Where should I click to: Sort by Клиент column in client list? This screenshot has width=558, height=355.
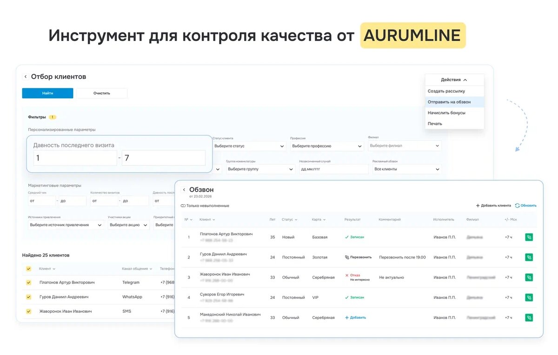[x=47, y=269]
